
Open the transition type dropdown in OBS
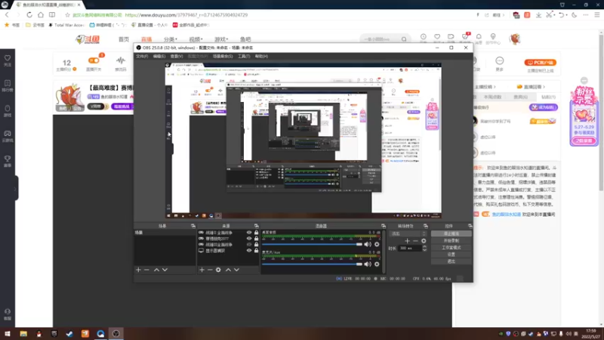coord(408,233)
